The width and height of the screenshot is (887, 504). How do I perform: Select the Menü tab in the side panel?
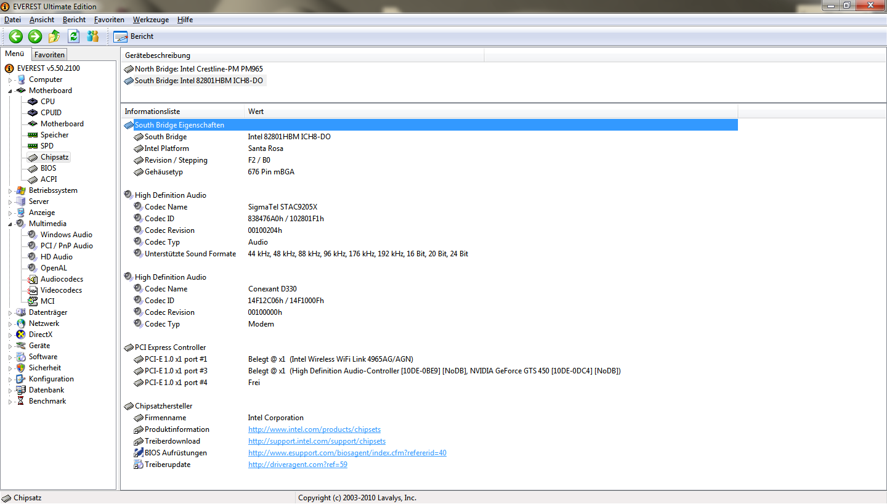[x=15, y=54]
